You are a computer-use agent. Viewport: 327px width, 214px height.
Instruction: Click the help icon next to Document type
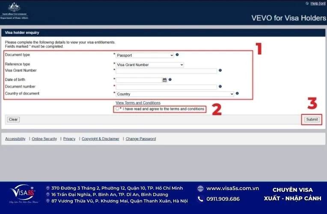[x=177, y=55]
